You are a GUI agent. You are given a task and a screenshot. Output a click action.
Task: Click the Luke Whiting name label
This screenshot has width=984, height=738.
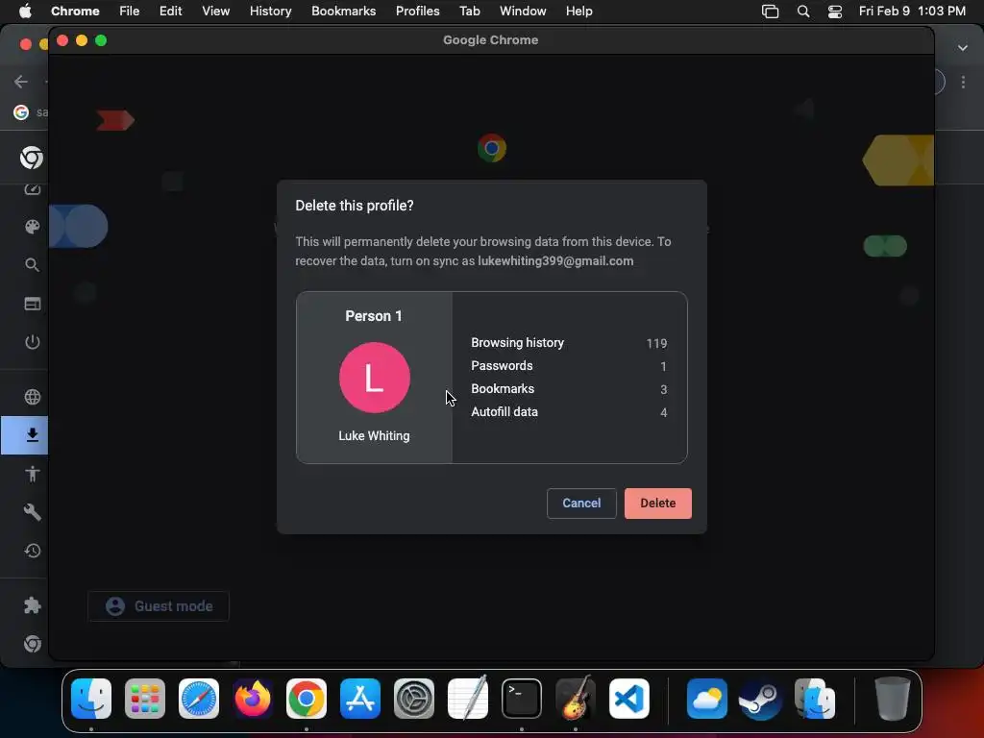coord(374,435)
